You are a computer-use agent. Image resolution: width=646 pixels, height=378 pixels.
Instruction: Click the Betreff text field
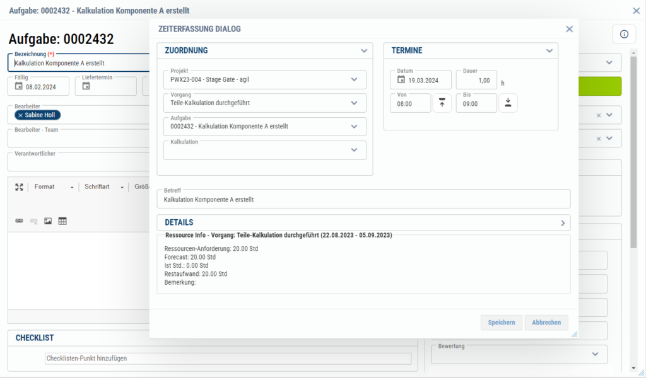363,200
